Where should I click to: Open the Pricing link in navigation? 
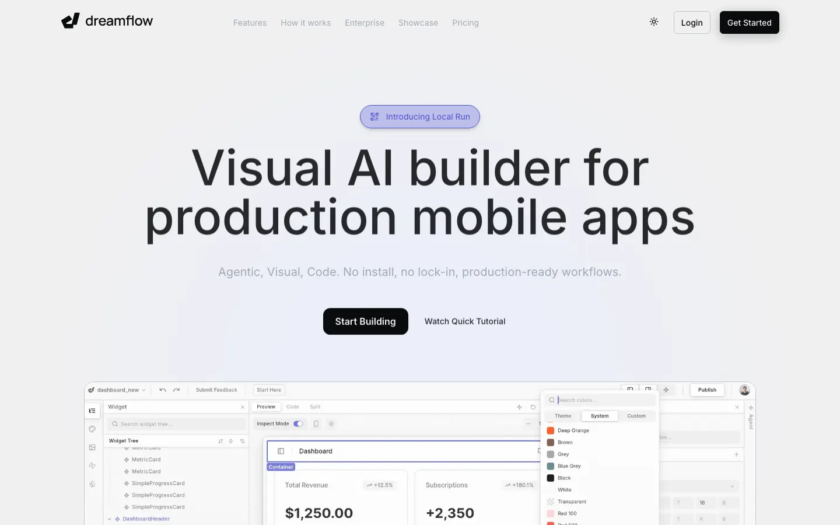pos(465,23)
